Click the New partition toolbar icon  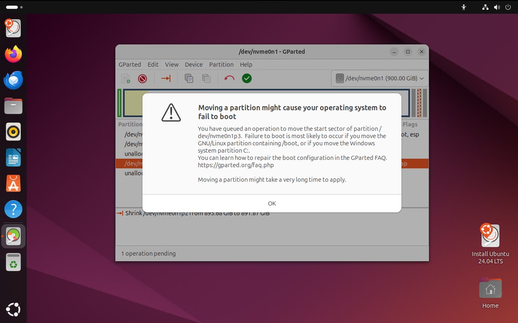tap(126, 78)
